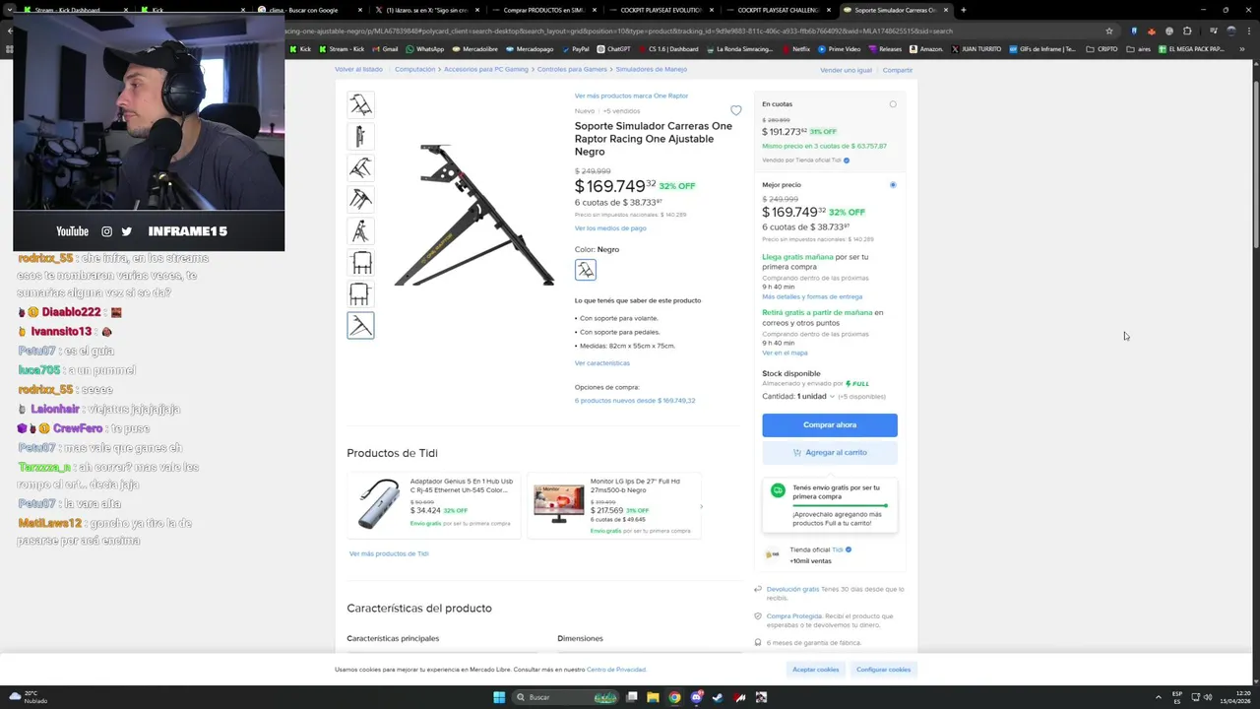
Task: Open the Windows Start menu
Action: 499,697
